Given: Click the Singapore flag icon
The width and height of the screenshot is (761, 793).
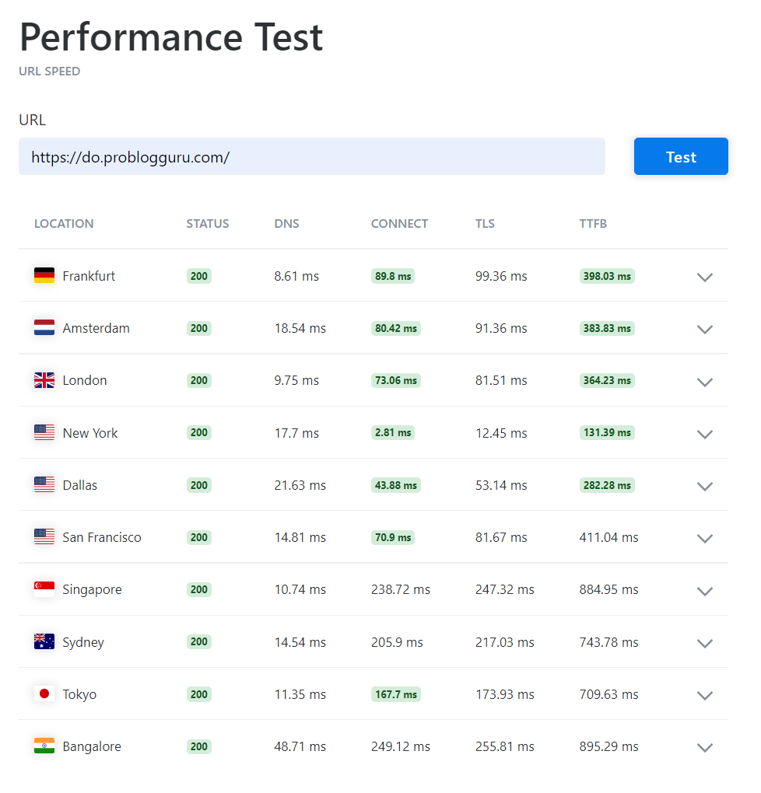Looking at the screenshot, I should pos(44,589).
